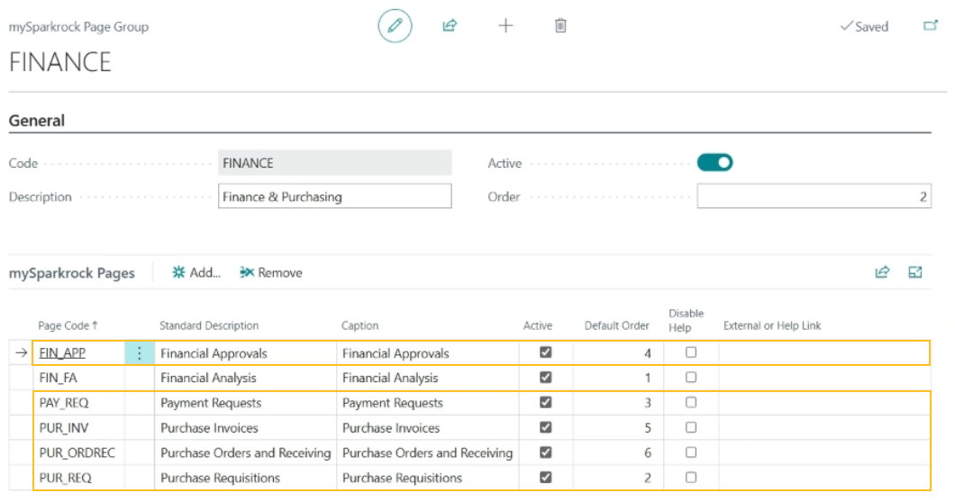The width and height of the screenshot is (955, 502).
Task: Click the trash delete icon
Action: [x=560, y=26]
